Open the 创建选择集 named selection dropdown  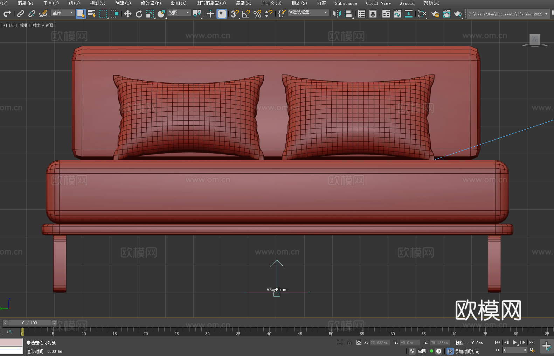[308, 13]
